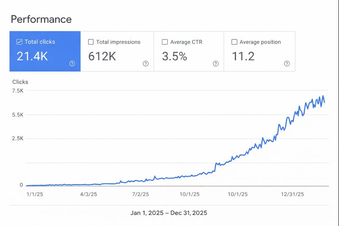The width and height of the screenshot is (339, 226).
Task: Click the 7/2/25 date on the x-axis
Action: 140,194
